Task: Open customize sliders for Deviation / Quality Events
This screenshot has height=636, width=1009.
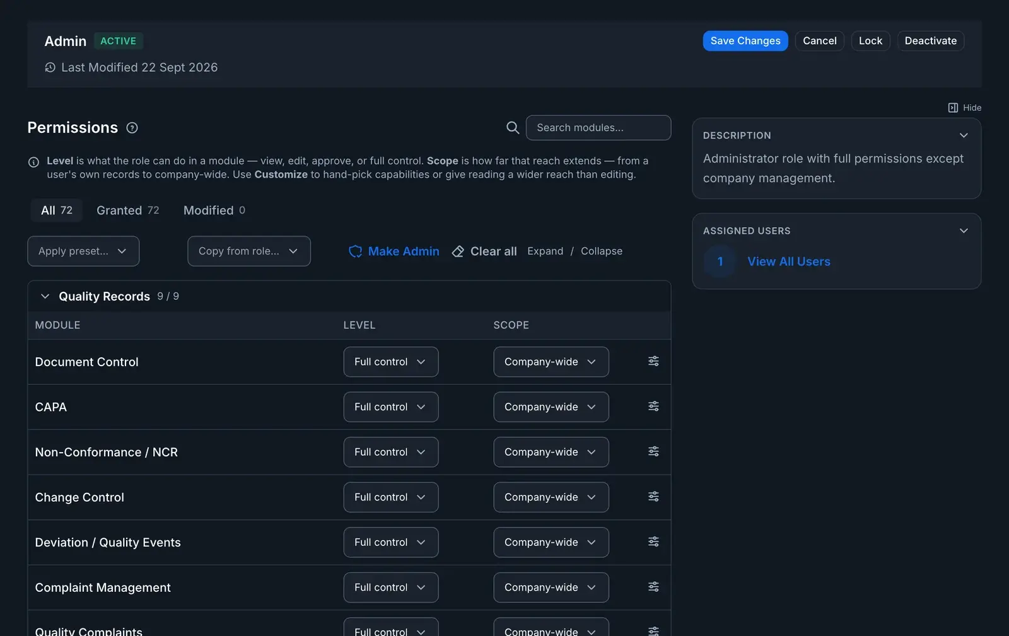Action: [x=653, y=541]
